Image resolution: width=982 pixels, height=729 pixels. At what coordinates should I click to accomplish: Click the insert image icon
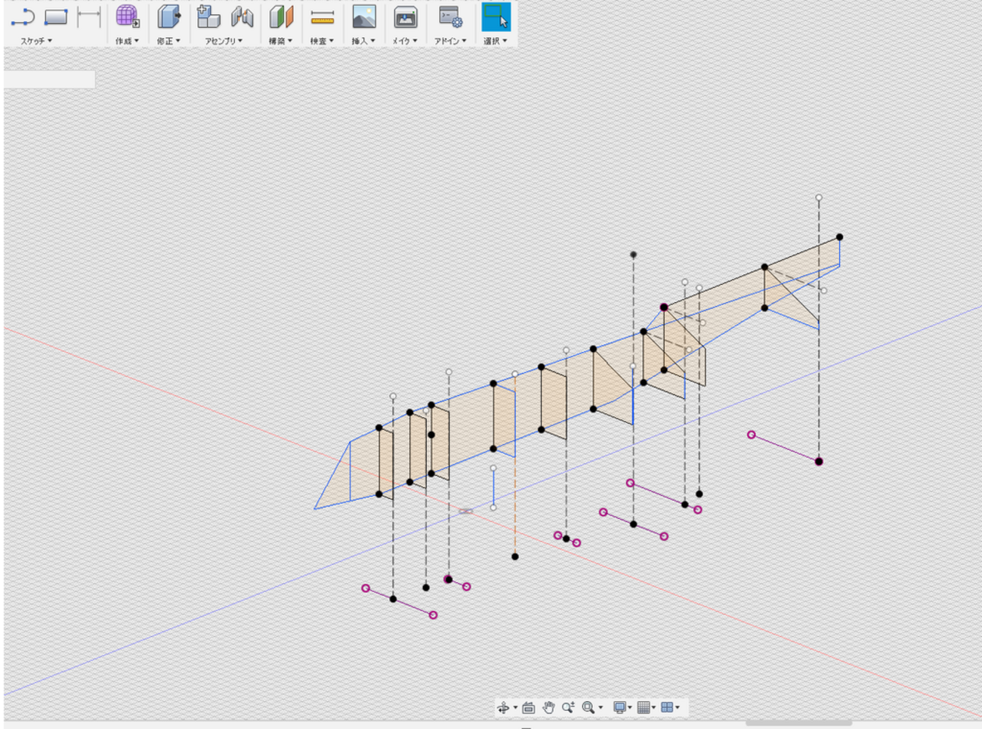(364, 17)
